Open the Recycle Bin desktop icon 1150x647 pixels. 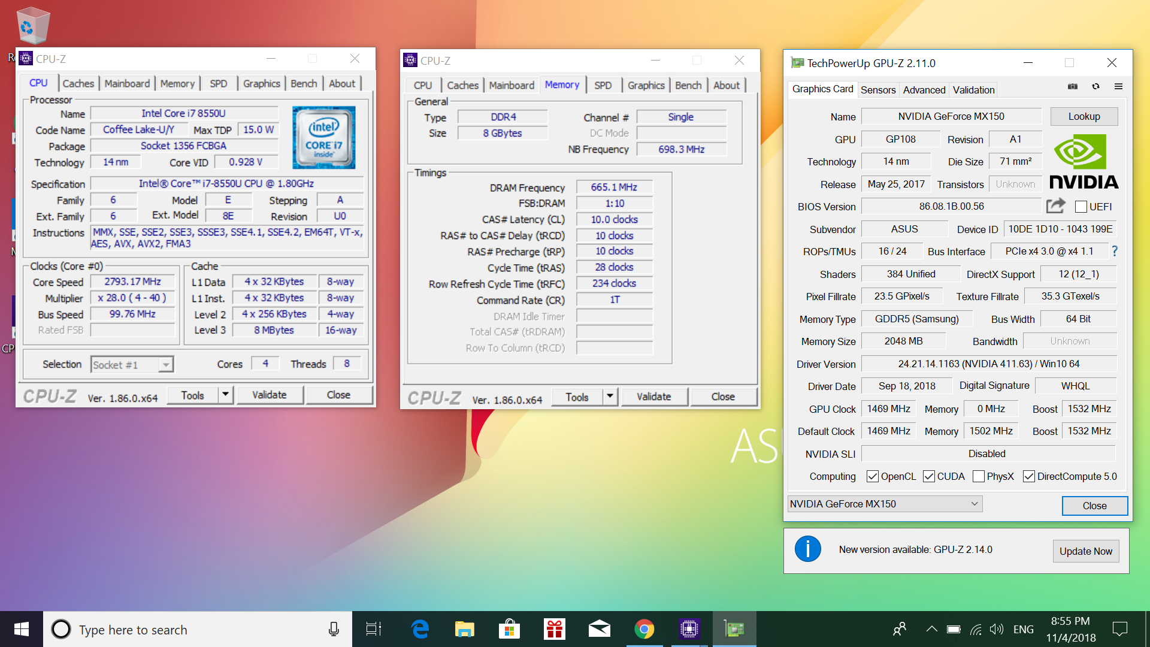coord(32,25)
